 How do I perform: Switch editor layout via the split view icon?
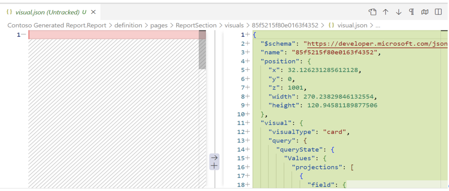(438, 12)
